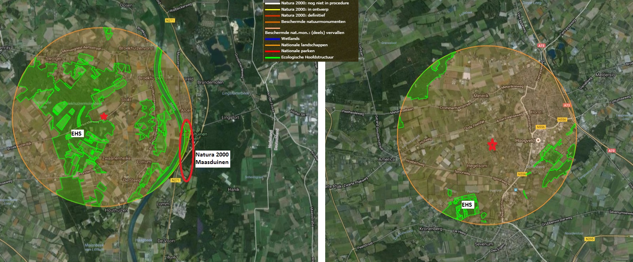
Task: Click the Meterik place name
Action: 481,96
